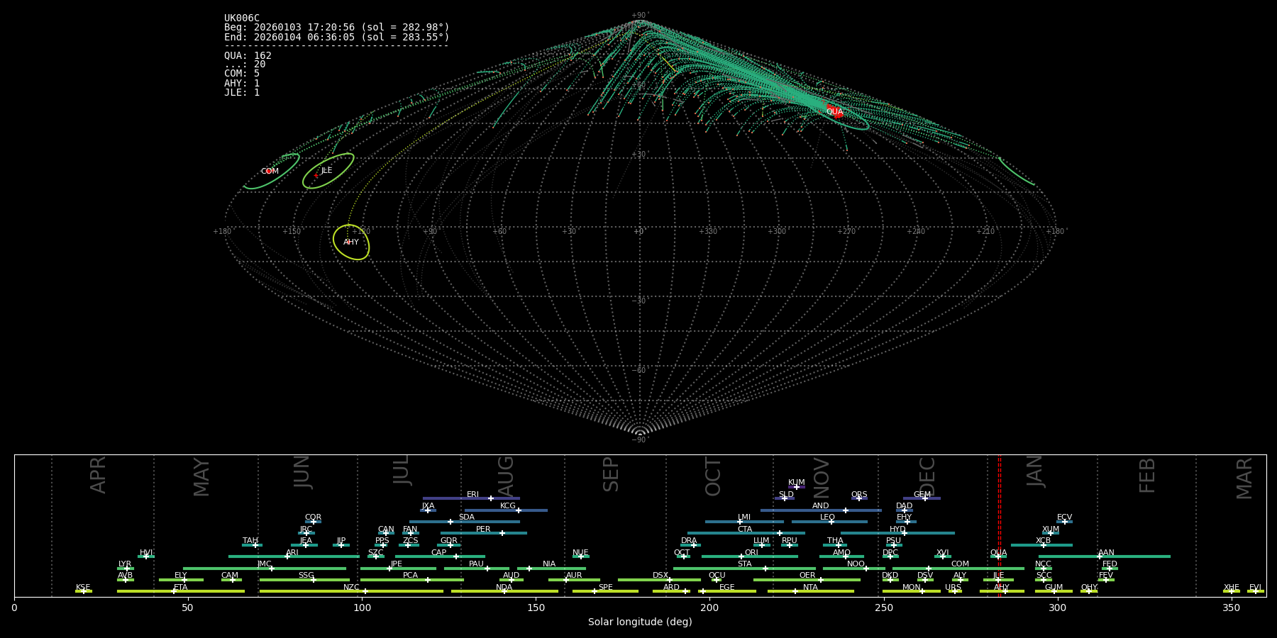Screen dimensions: 1277x638
Task: Select the PER shower bar in the timeline
Action: click(x=483, y=533)
